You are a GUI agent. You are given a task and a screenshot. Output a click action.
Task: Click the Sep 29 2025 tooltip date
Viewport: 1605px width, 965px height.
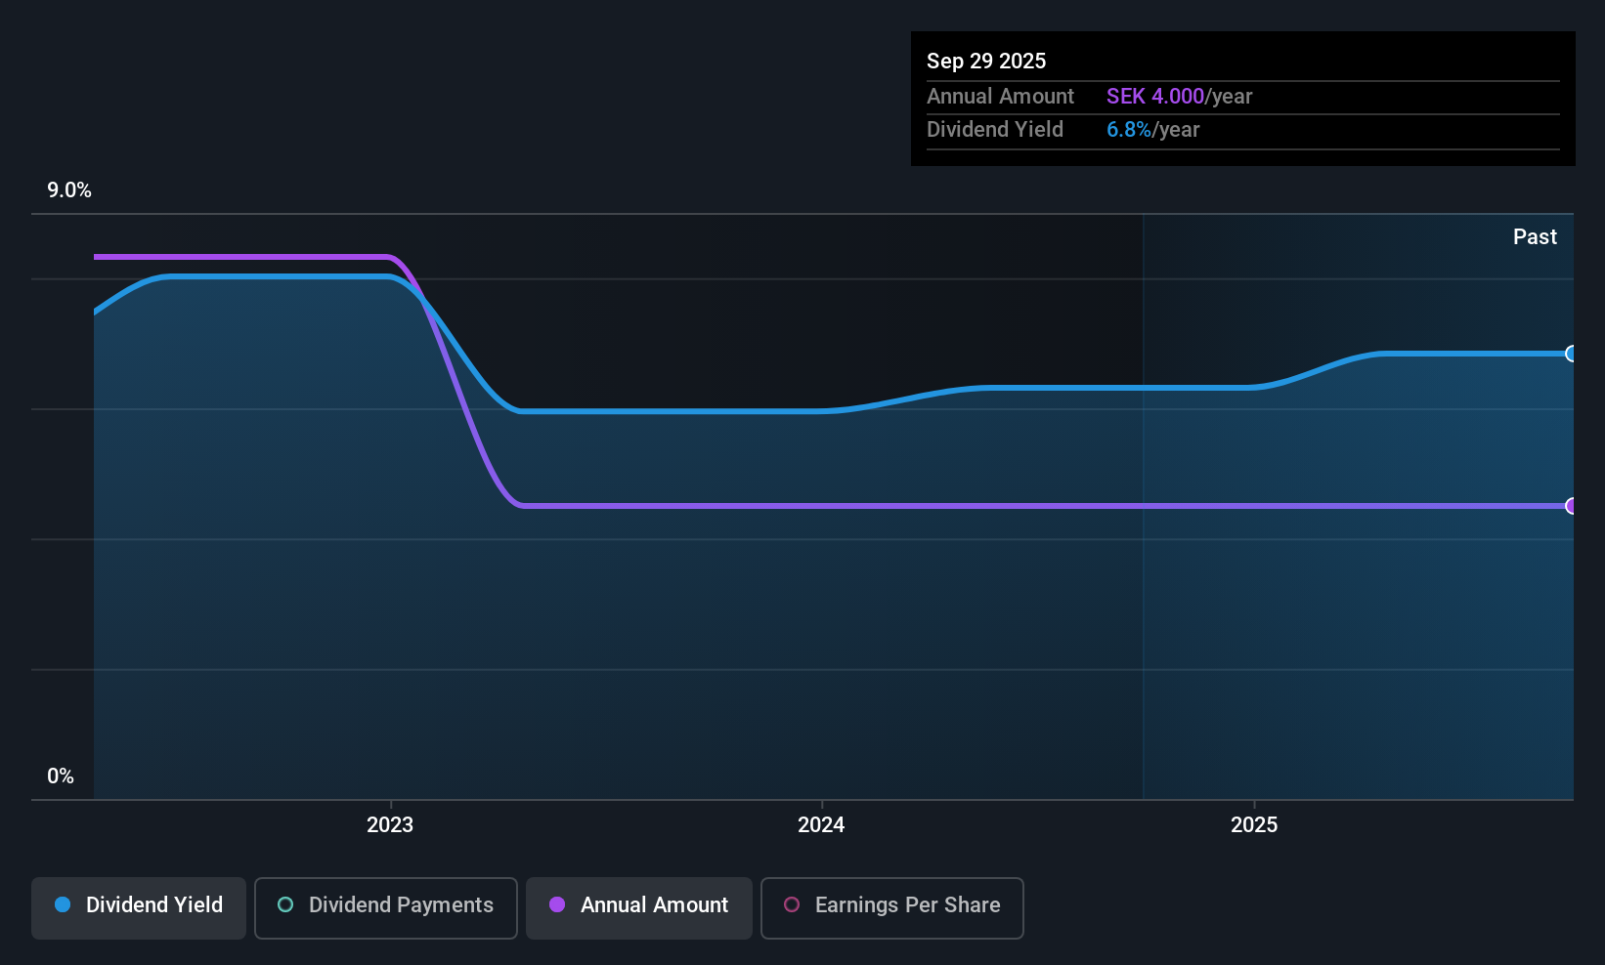click(986, 61)
